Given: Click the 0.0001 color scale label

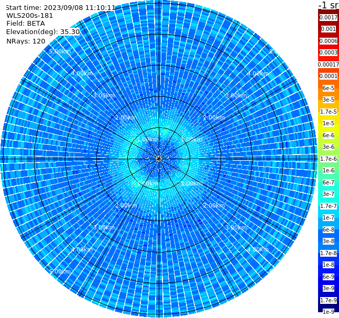Looking at the screenshot, I should [x=329, y=76].
